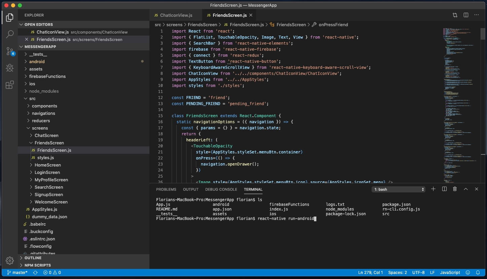Toggle the Explorer view icon
This screenshot has width=487, height=279.
[x=10, y=17]
